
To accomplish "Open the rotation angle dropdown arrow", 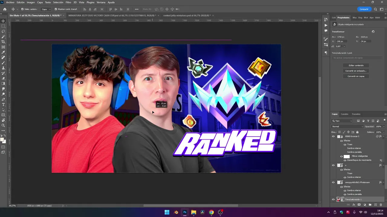I will [x=344, y=46].
